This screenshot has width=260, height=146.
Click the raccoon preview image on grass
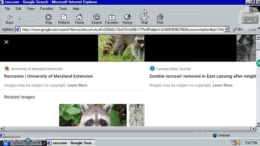(121, 48)
